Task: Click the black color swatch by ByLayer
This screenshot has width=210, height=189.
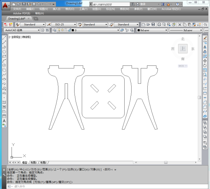Action: click(x=139, y=30)
